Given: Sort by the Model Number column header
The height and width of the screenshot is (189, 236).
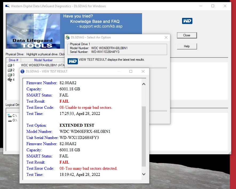Looking at the screenshot, I should pyautogui.click(x=43, y=60).
